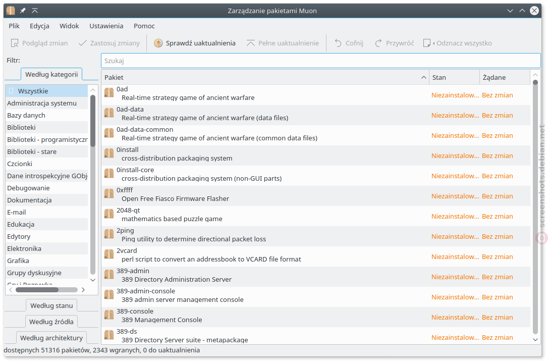Open the Plik menu
The width and height of the screenshot is (548, 363).
click(14, 26)
